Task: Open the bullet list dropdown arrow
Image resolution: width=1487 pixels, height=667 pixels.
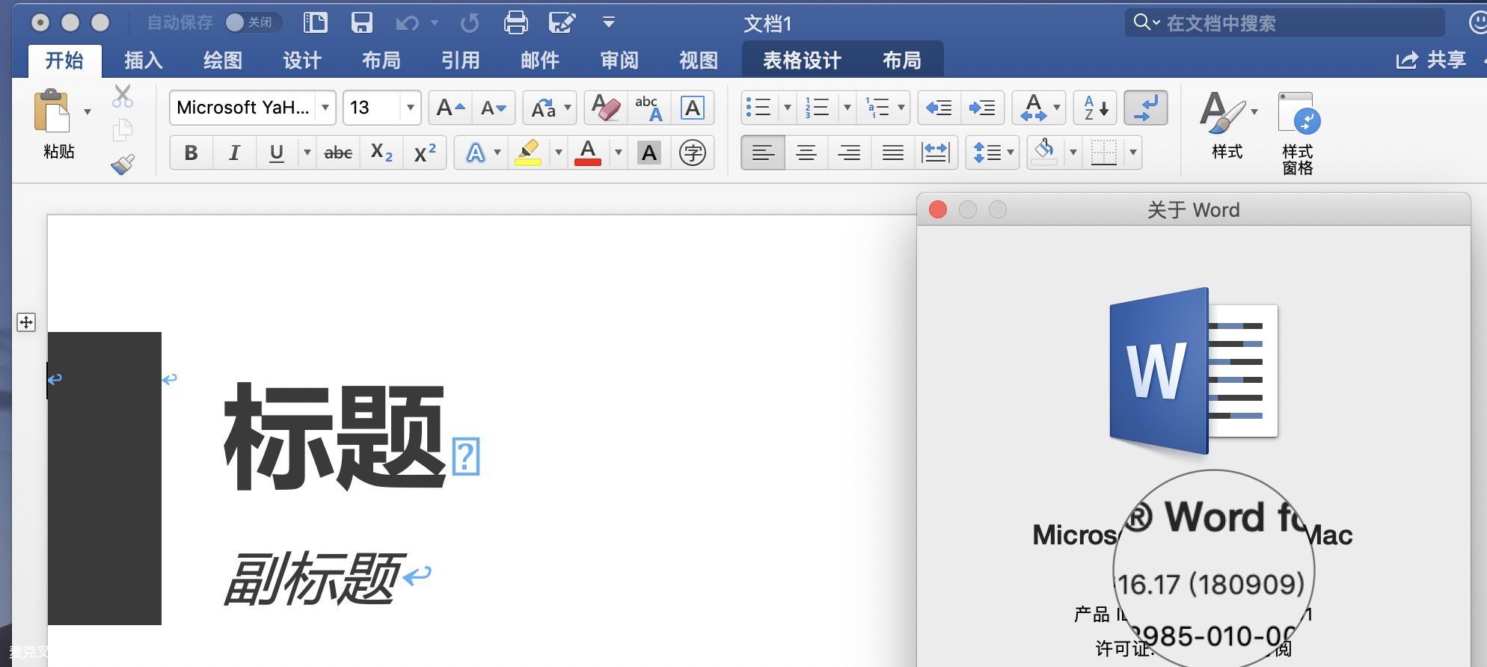Action: pos(787,108)
